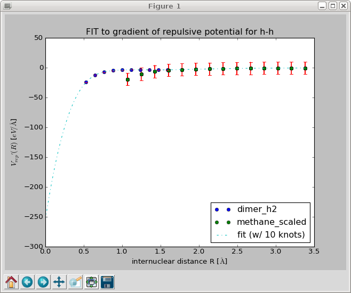351x293 pixels.
Task: Click the rightmost green methane_scaled data point
Action: tap(305, 68)
